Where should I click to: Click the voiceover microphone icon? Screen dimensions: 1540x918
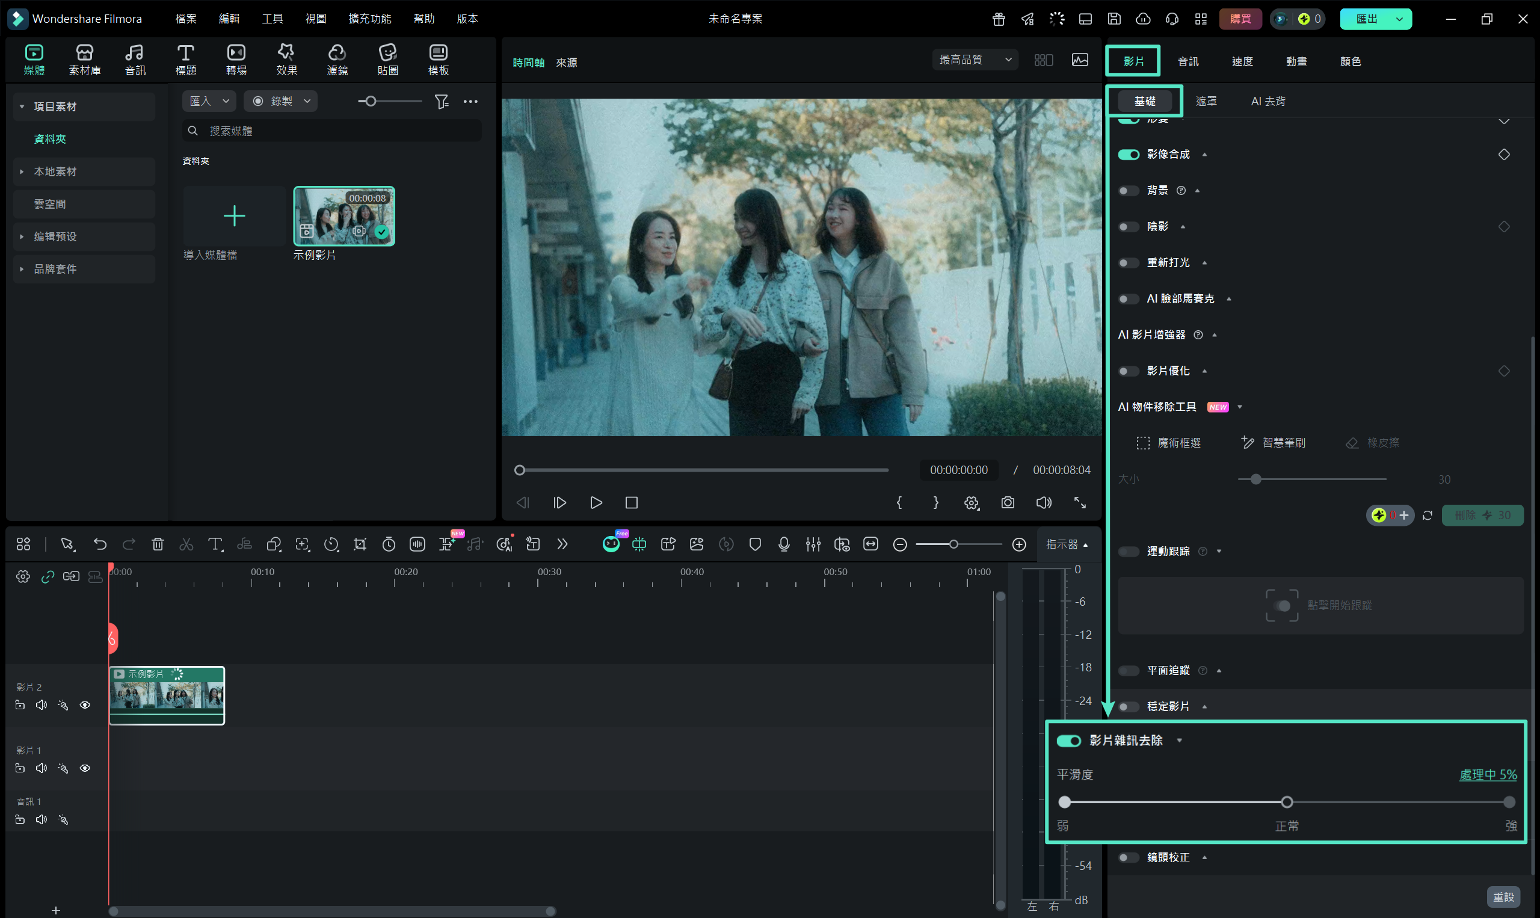[x=784, y=544]
